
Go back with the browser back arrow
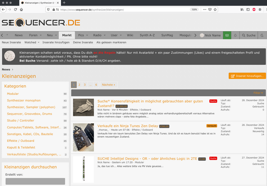[3, 10]
